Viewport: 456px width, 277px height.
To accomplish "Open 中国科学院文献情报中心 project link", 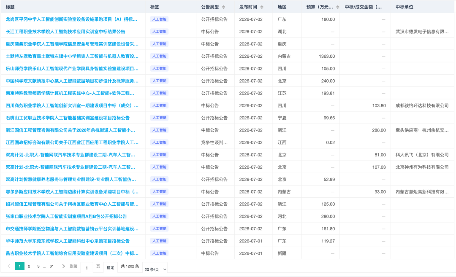I will pos(72,81).
